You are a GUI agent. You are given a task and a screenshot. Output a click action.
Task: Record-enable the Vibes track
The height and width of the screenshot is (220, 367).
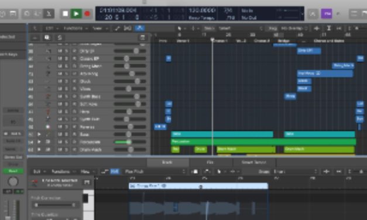pos(74,89)
